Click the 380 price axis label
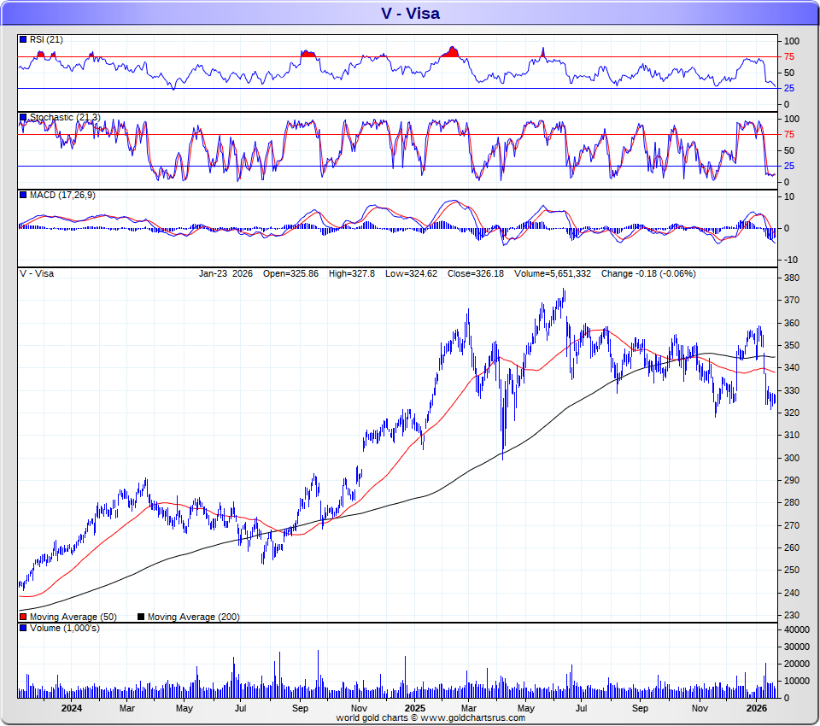The width and height of the screenshot is (820, 726). (792, 278)
